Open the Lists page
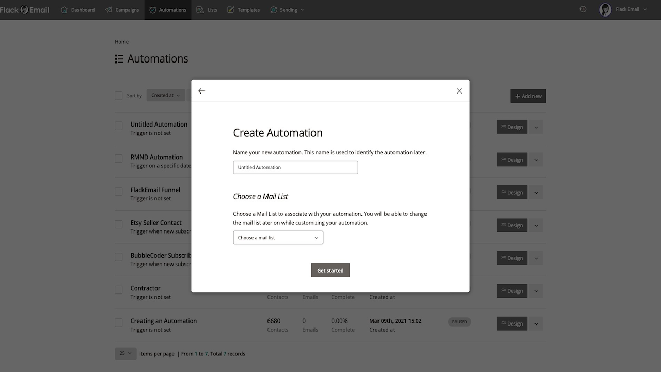The height and width of the screenshot is (372, 661). coord(207,10)
